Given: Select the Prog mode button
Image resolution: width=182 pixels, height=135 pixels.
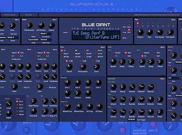Looking at the screenshot, I should (124, 30).
